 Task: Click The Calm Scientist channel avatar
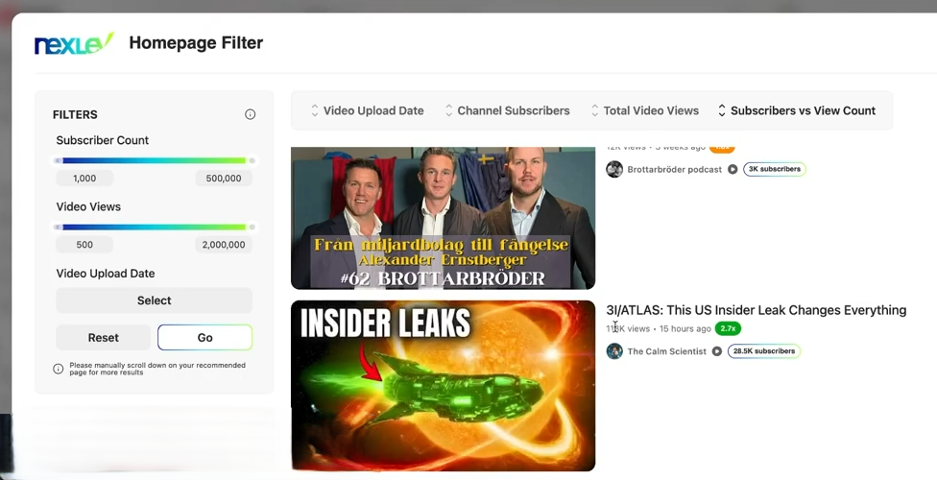click(x=614, y=351)
